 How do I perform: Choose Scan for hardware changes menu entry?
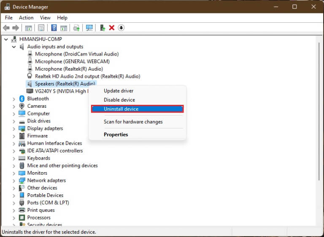[137, 122]
